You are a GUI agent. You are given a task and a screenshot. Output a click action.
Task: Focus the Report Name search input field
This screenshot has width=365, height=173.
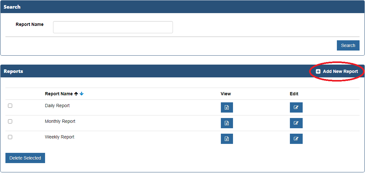[113, 27]
